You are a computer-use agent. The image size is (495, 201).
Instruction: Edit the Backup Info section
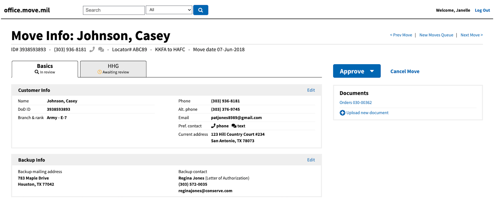[x=311, y=160]
